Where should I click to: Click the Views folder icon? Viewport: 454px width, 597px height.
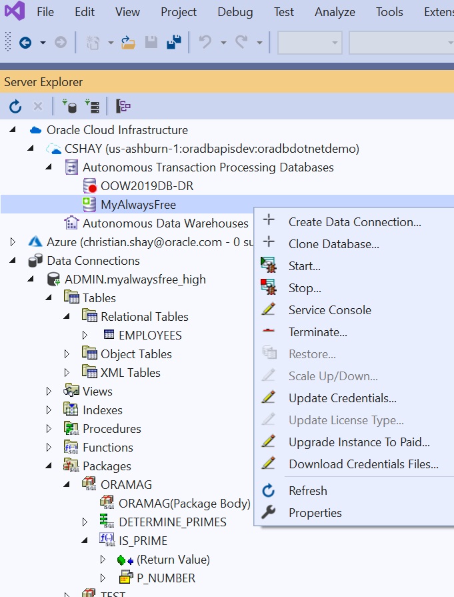71,391
